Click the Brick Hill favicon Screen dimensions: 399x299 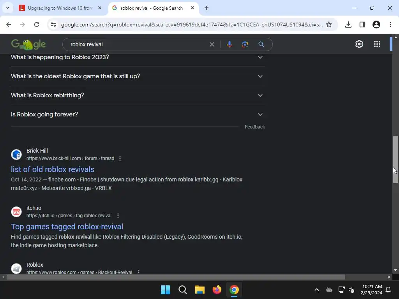point(16,154)
